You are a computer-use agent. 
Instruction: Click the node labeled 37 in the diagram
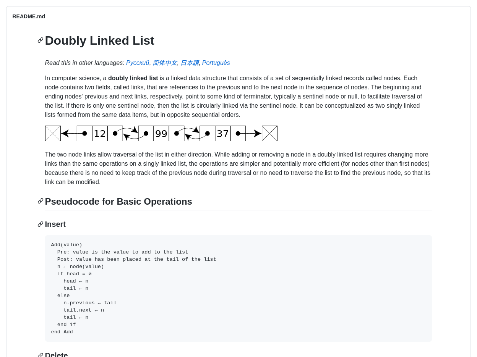tap(222, 134)
